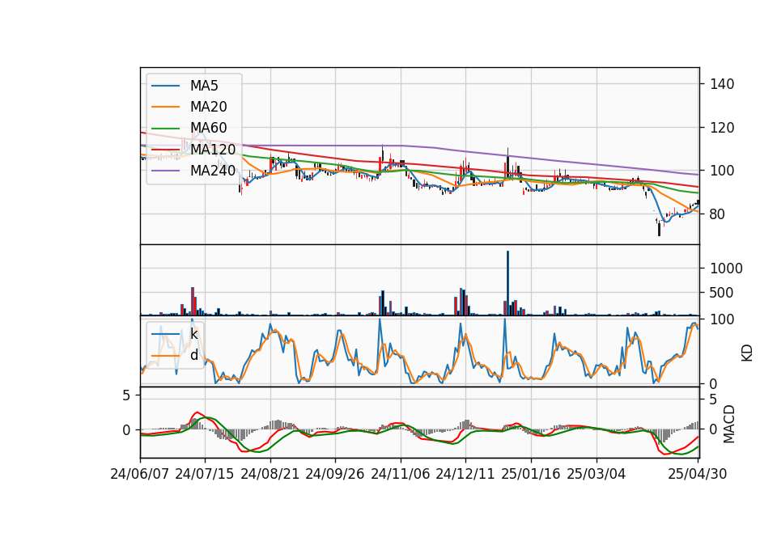Screen dimensions: 777x558
Task: Click the 24/12/11 date tick label
Action: [x=465, y=475]
